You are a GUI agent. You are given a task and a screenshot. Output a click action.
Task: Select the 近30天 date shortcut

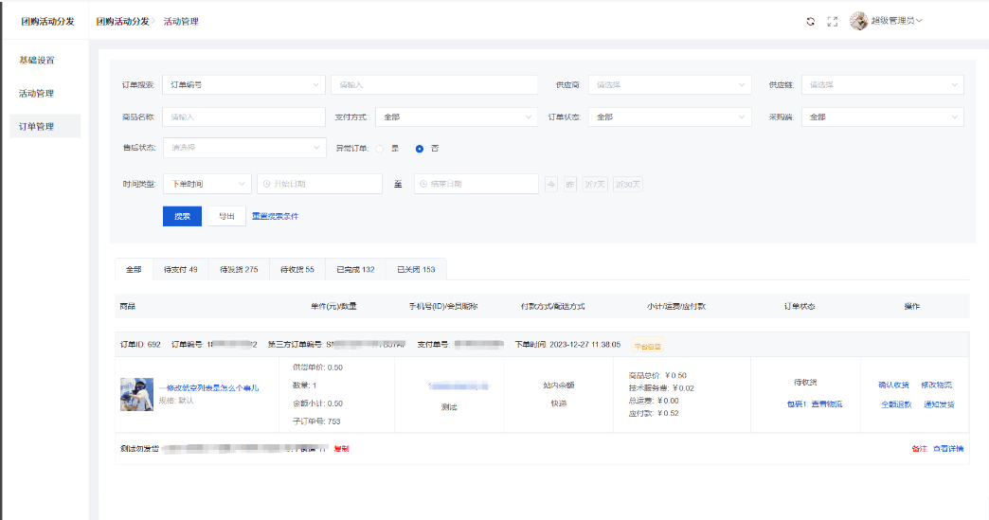tap(627, 184)
